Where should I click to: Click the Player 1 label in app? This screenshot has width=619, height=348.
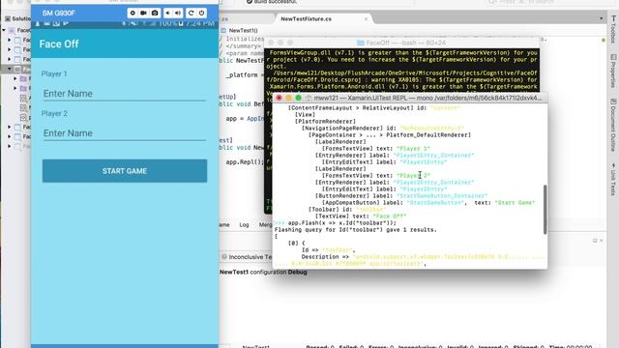[54, 73]
